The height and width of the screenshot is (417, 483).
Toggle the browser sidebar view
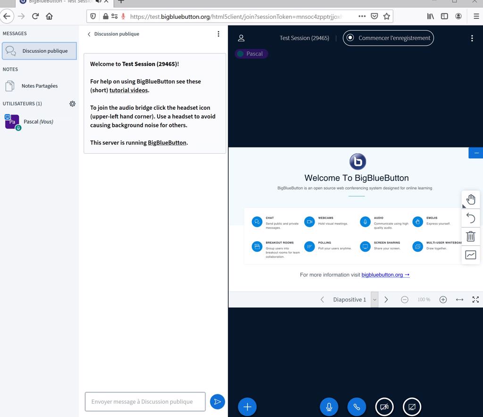(444, 16)
